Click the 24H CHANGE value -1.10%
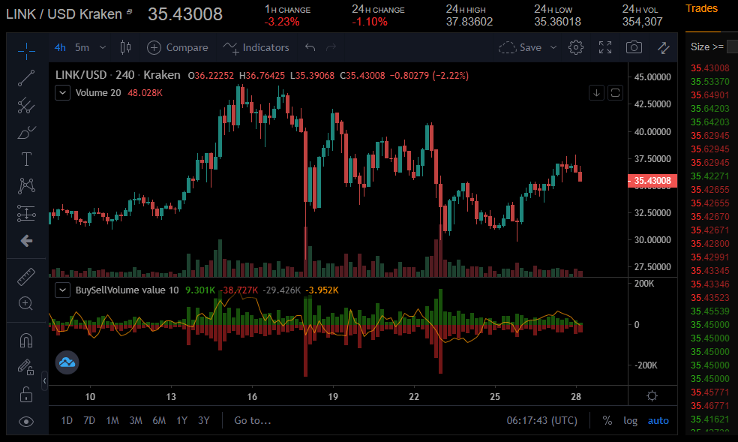 click(x=370, y=22)
